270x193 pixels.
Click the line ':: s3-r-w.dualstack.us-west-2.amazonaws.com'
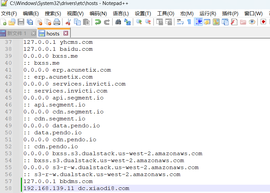click(x=102, y=174)
